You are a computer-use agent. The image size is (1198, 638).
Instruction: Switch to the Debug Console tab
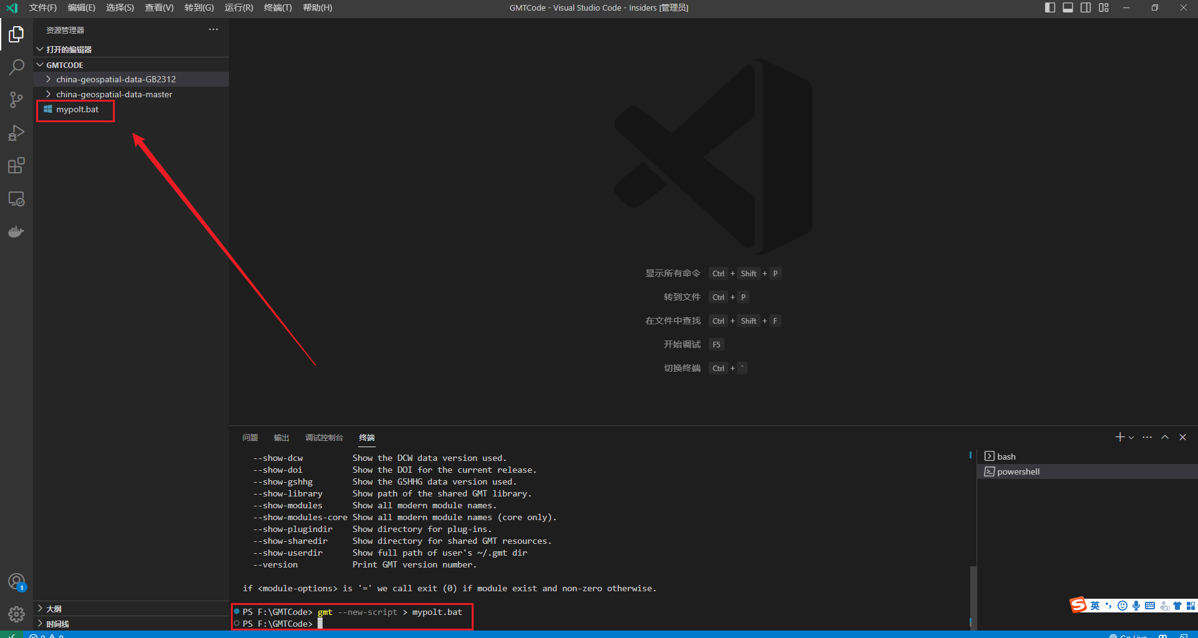coord(324,438)
